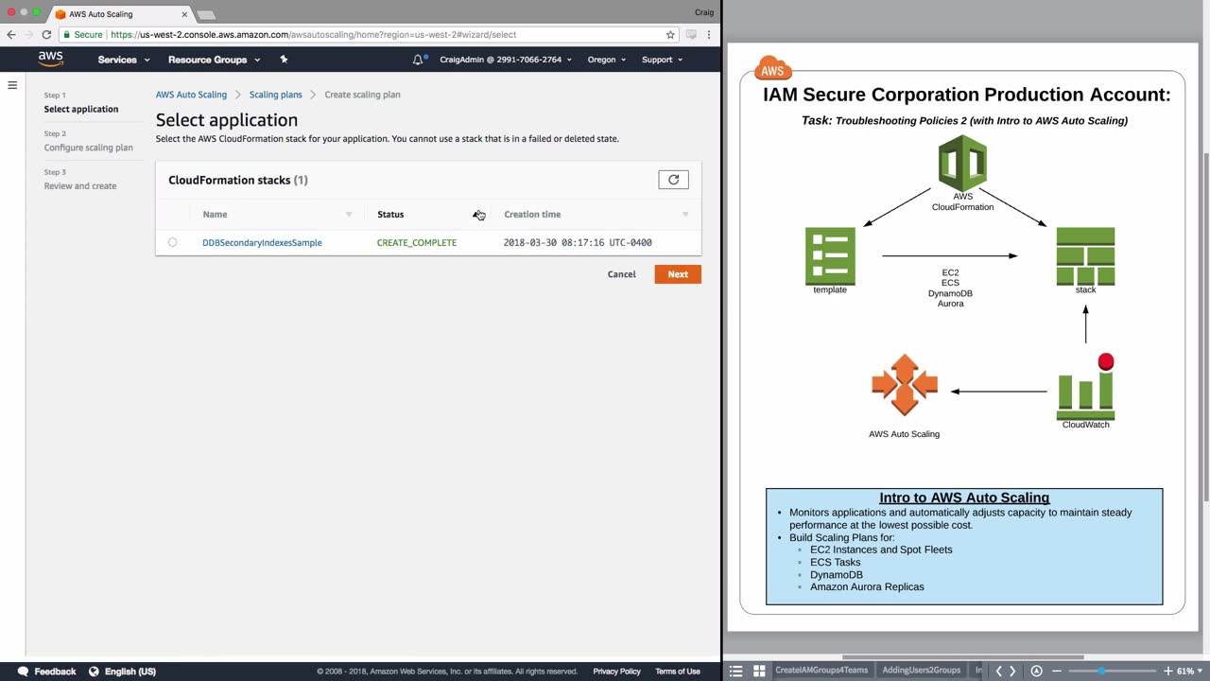Go back in browser history
Viewport: 1210px width, 681px height.
pyautogui.click(x=11, y=35)
